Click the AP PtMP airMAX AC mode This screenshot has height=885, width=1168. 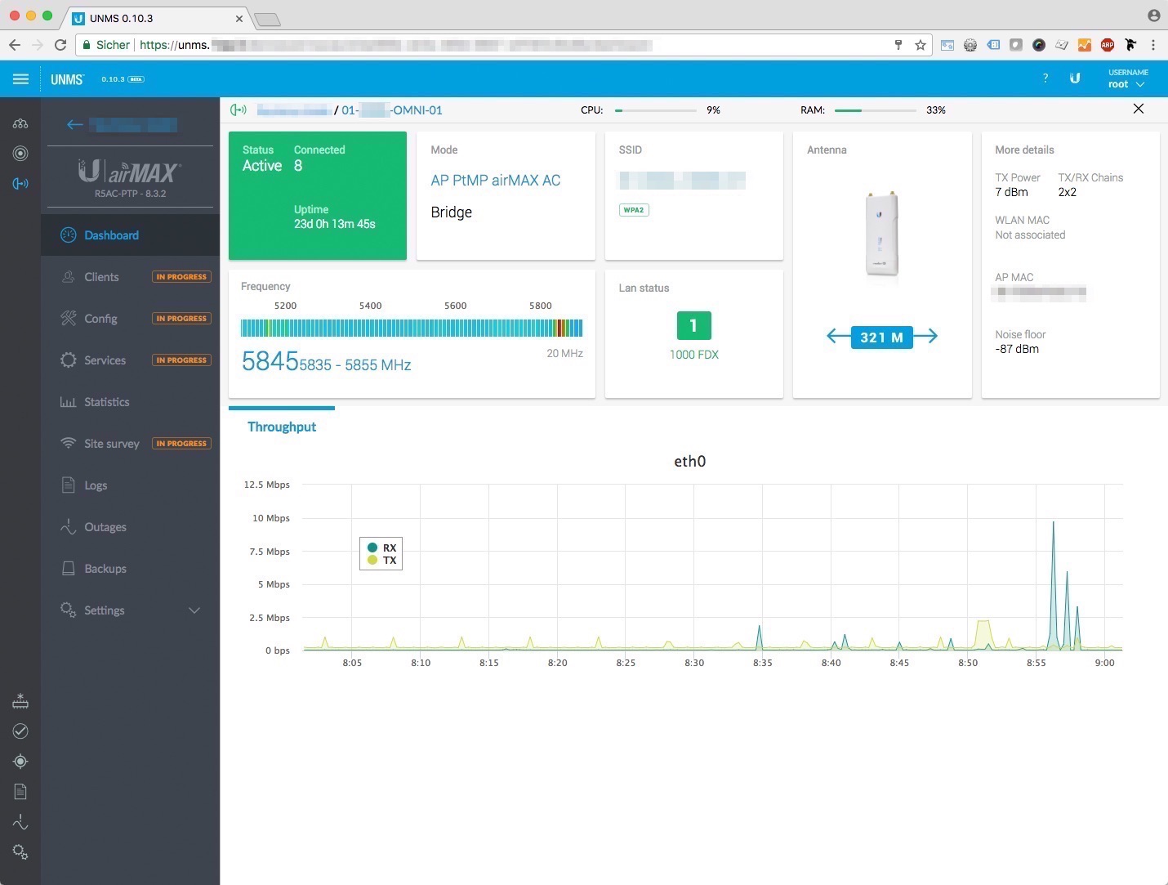[x=495, y=181]
